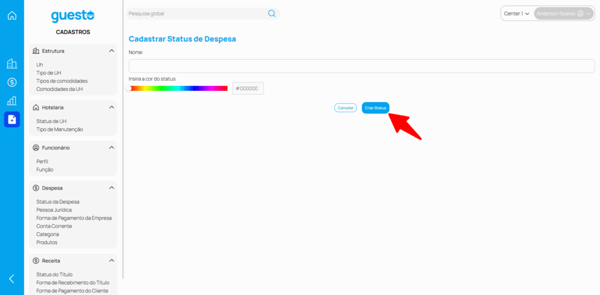Image resolution: width=600 pixels, height=295 pixels.
Task: Click the Guesto logo
Action: point(73,16)
